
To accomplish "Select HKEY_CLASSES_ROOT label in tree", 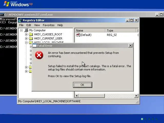I will pyautogui.click(x=48, y=34).
